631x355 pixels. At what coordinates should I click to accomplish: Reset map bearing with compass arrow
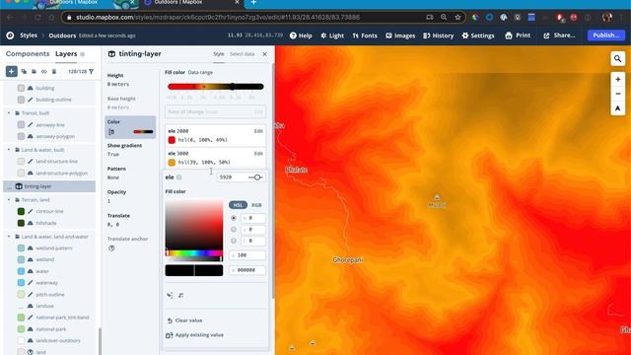click(618, 108)
